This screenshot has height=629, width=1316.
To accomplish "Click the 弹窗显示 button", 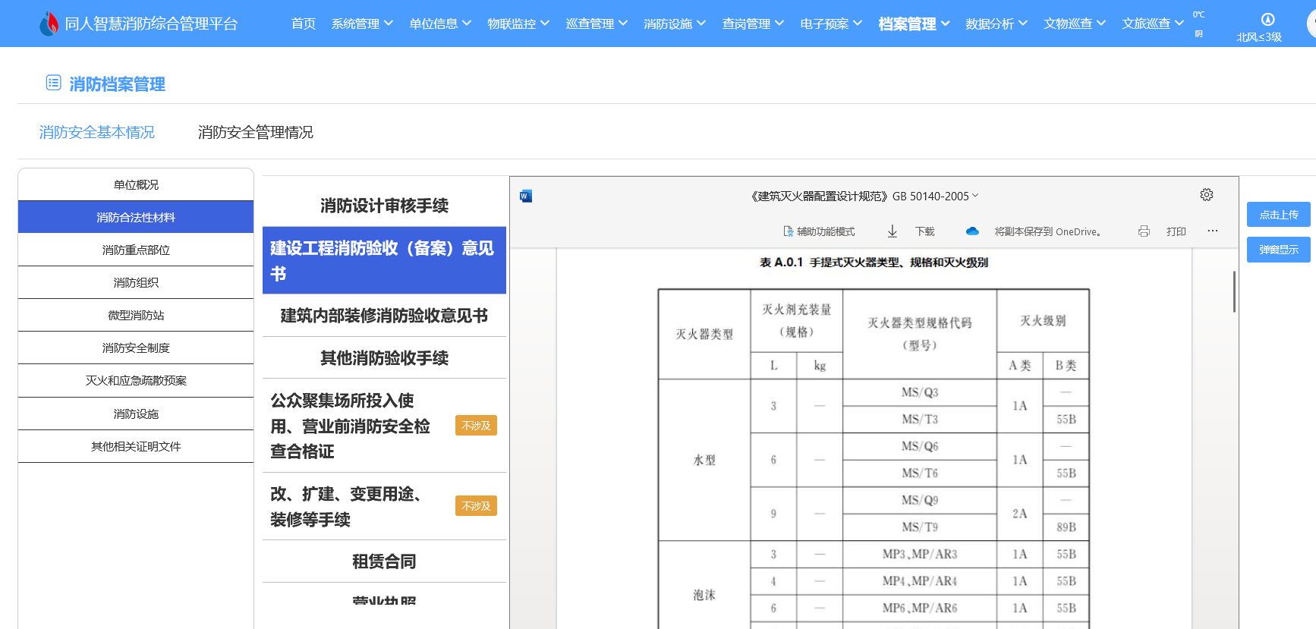I will click(1278, 250).
